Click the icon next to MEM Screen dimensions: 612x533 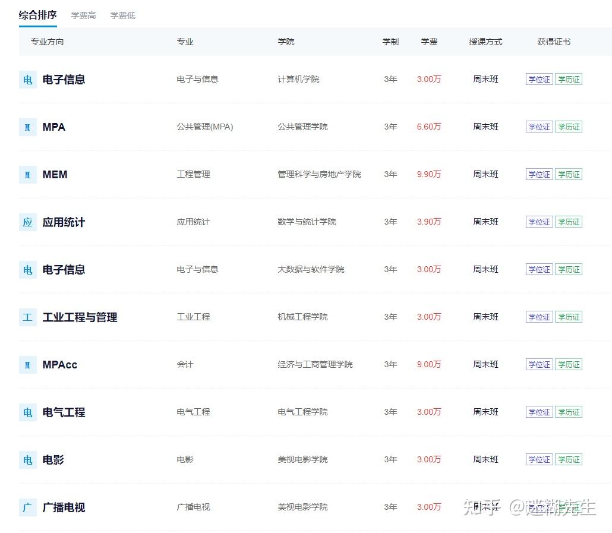[27, 175]
